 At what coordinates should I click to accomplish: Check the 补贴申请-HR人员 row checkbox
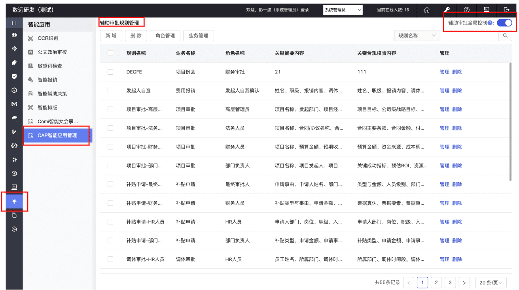pos(110,222)
